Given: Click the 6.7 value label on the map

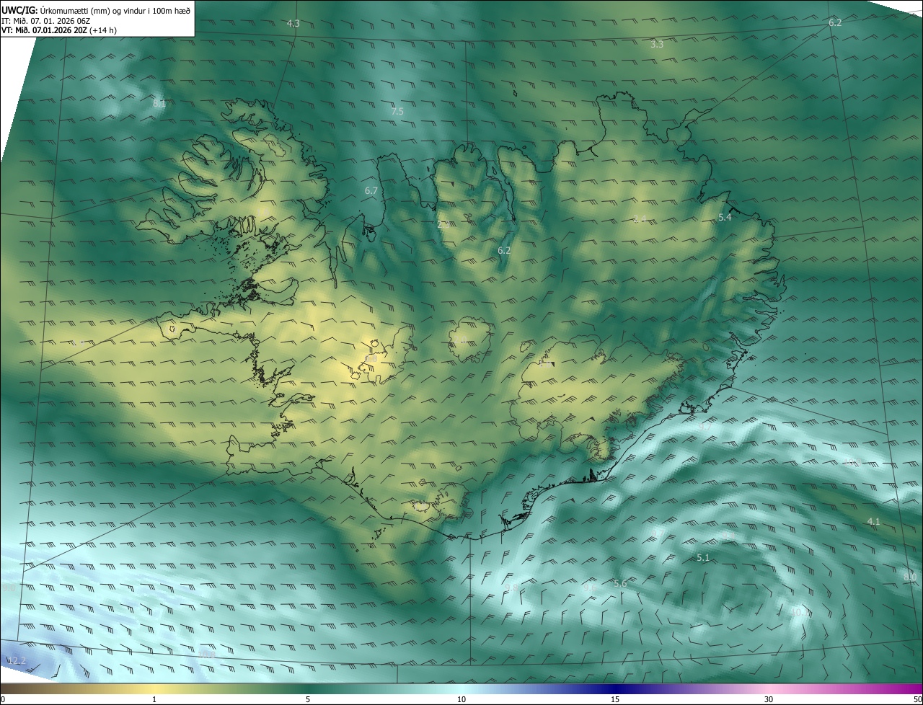Looking at the screenshot, I should (x=371, y=191).
